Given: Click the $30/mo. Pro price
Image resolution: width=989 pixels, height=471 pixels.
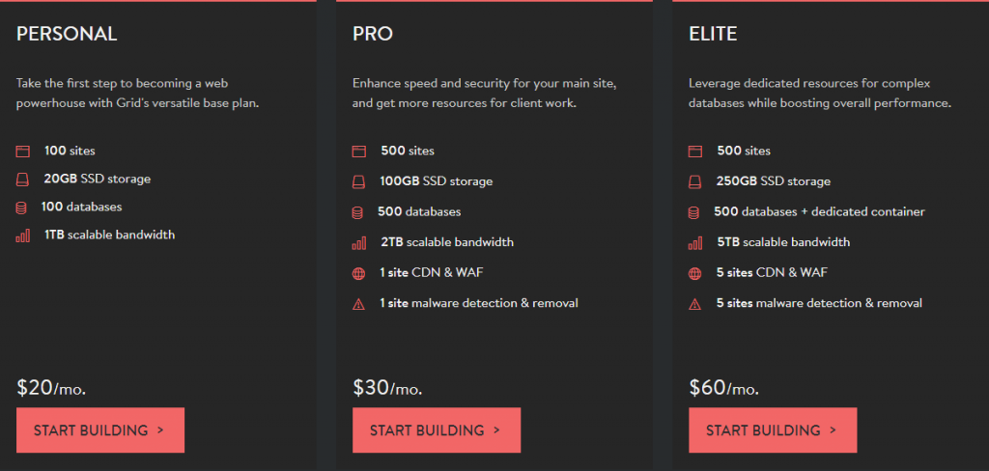Looking at the screenshot, I should click(387, 388).
